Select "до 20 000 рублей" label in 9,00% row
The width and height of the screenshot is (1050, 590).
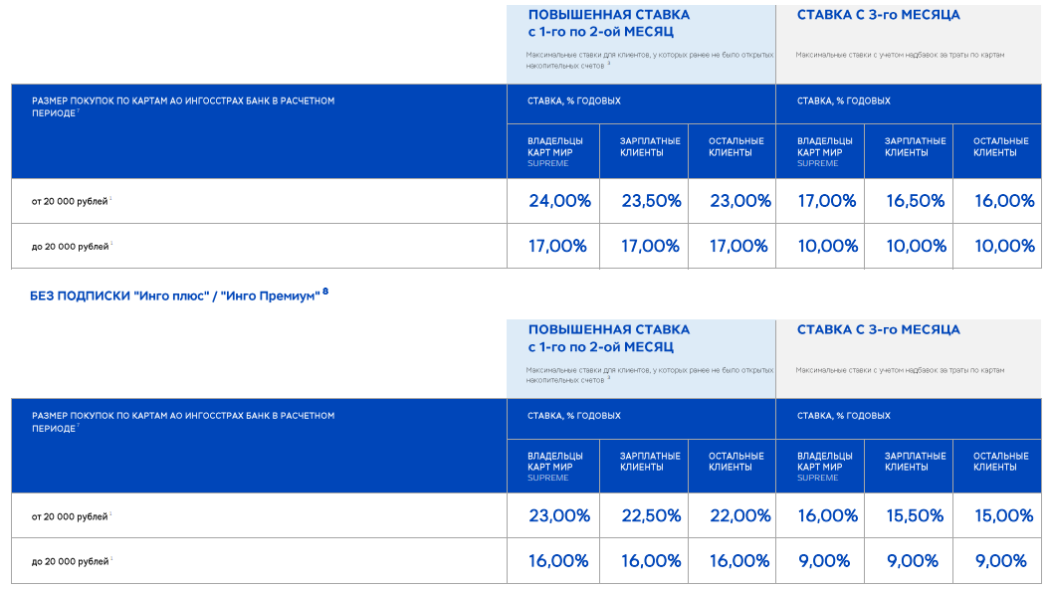coord(70,562)
